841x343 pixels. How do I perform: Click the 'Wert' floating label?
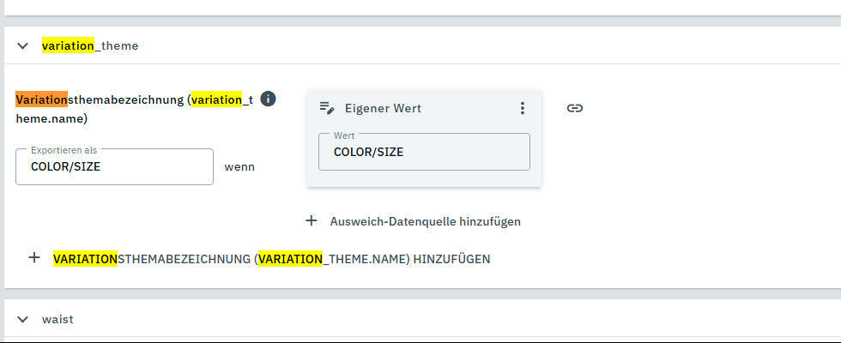coord(345,135)
